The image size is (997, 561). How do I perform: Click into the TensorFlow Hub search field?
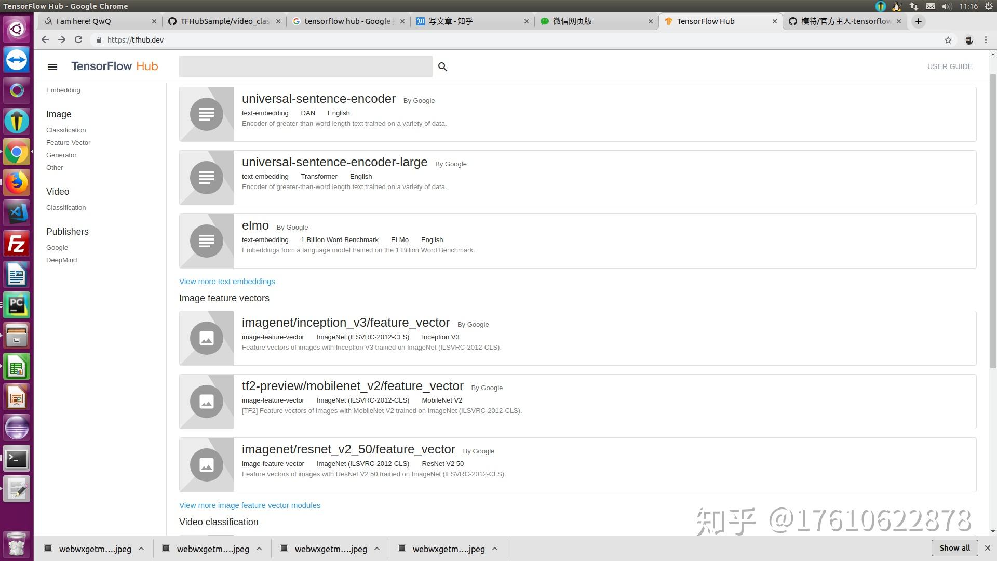[305, 66]
